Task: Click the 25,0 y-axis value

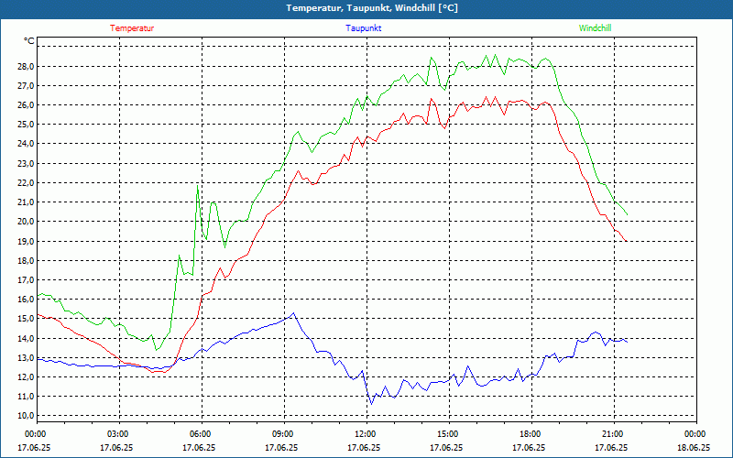Action: pos(27,125)
